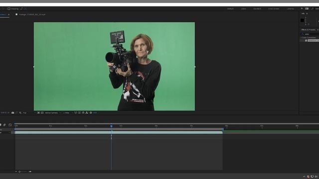Click the red system tray icon
Viewport: 319px width, 179px height.
coord(308,177)
